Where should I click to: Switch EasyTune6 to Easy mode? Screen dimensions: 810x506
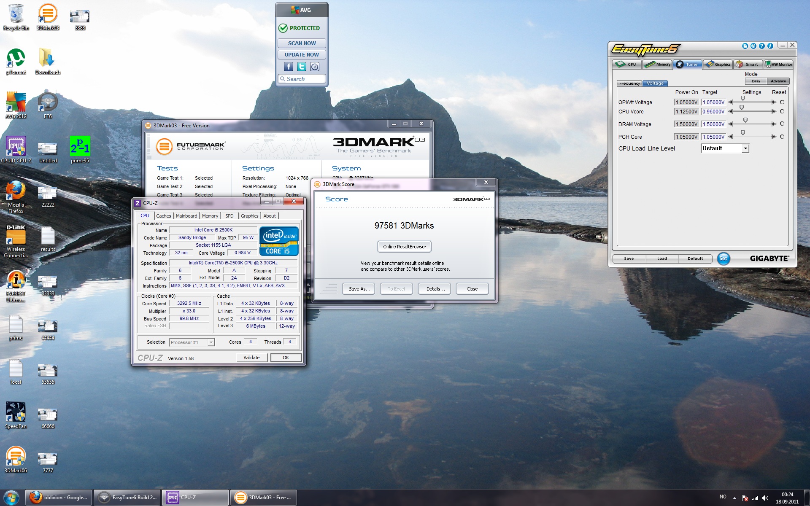756,81
